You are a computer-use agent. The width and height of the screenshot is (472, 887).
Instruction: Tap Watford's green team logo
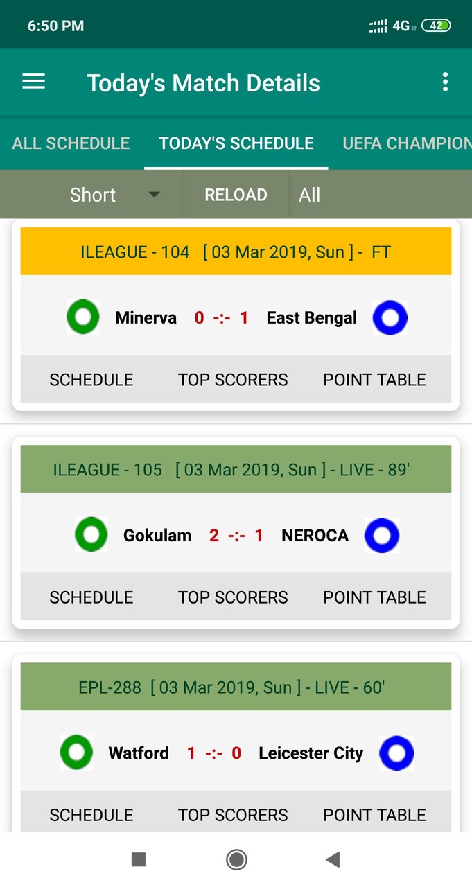tap(77, 753)
